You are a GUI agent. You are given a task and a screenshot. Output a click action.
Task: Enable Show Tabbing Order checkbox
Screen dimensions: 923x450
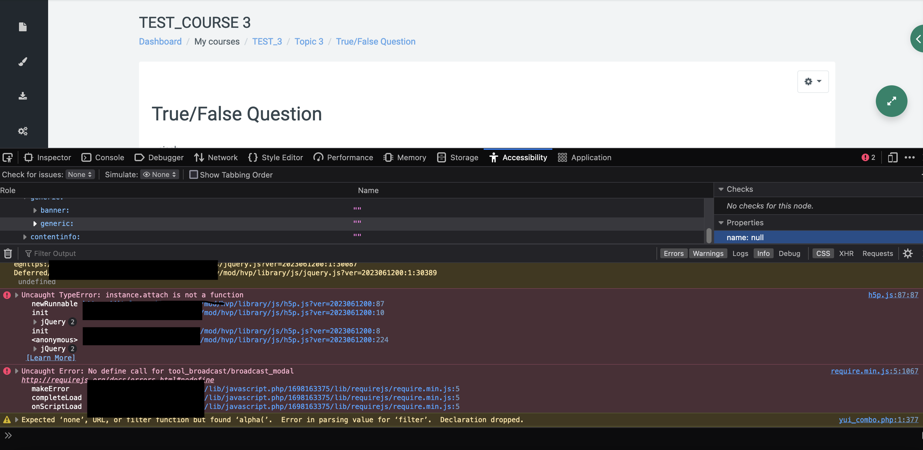click(193, 174)
